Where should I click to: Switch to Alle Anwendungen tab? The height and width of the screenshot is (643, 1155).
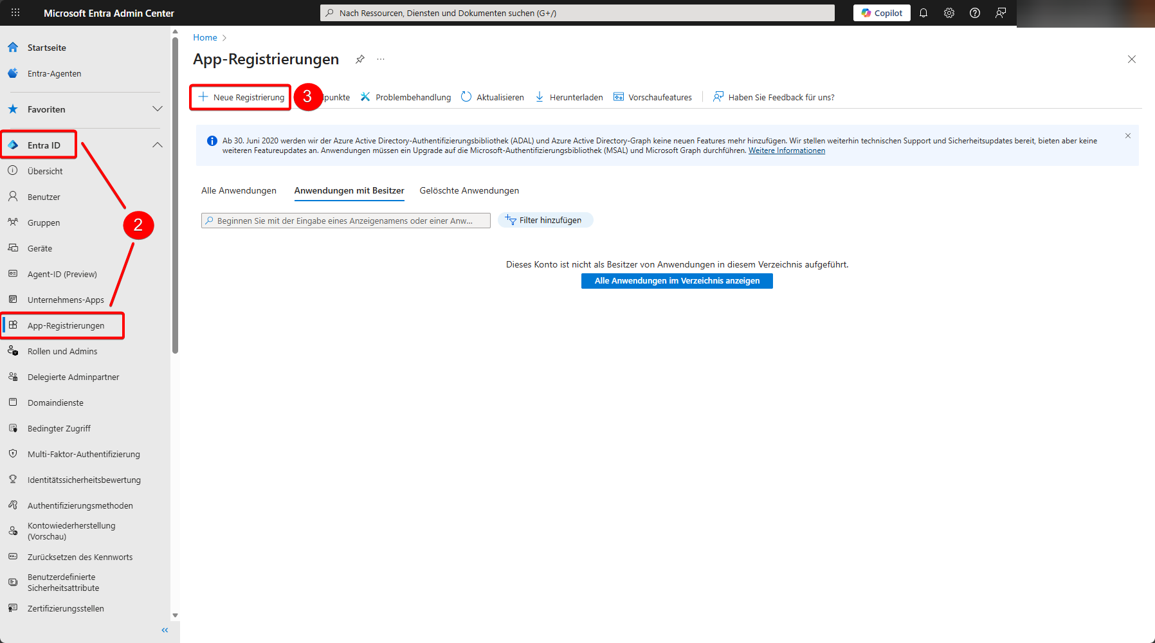(239, 190)
